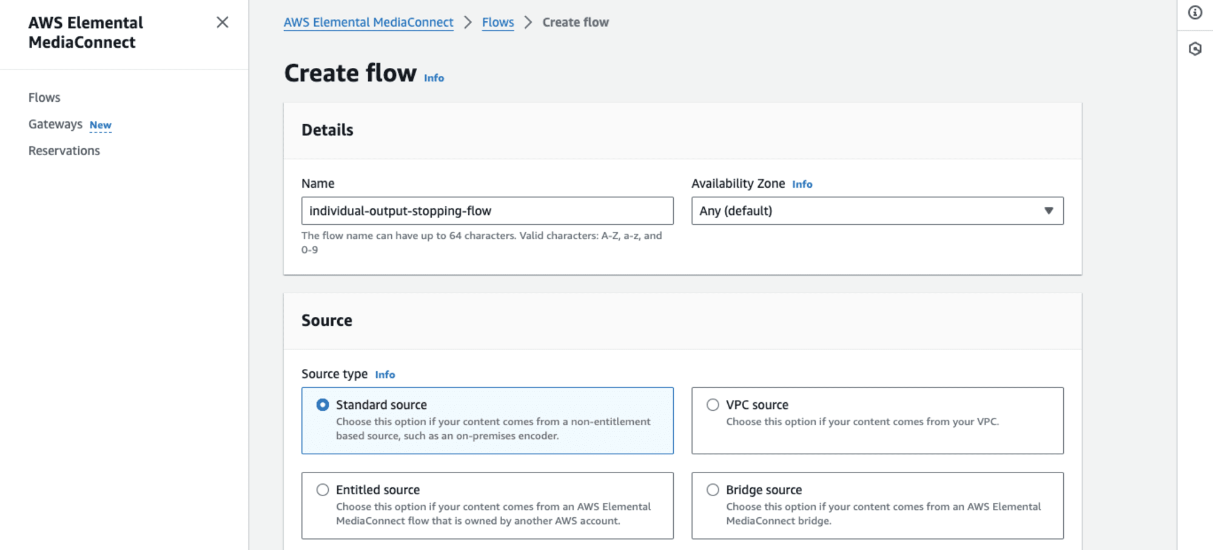Select the Bridge source radio option

click(x=713, y=489)
